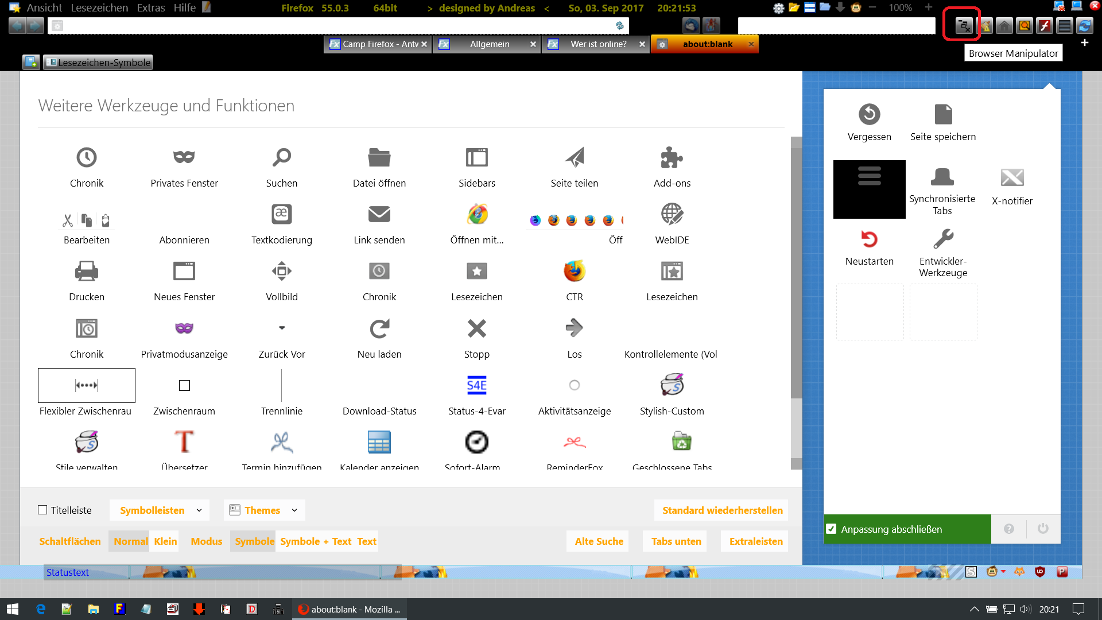Open the Lesezeichen menu
The height and width of the screenshot is (620, 1102).
pyautogui.click(x=99, y=8)
